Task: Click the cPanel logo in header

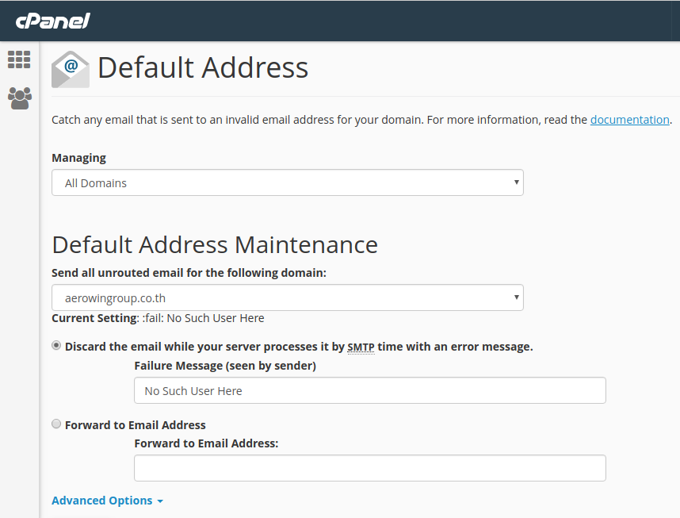Action: pyautogui.click(x=52, y=21)
